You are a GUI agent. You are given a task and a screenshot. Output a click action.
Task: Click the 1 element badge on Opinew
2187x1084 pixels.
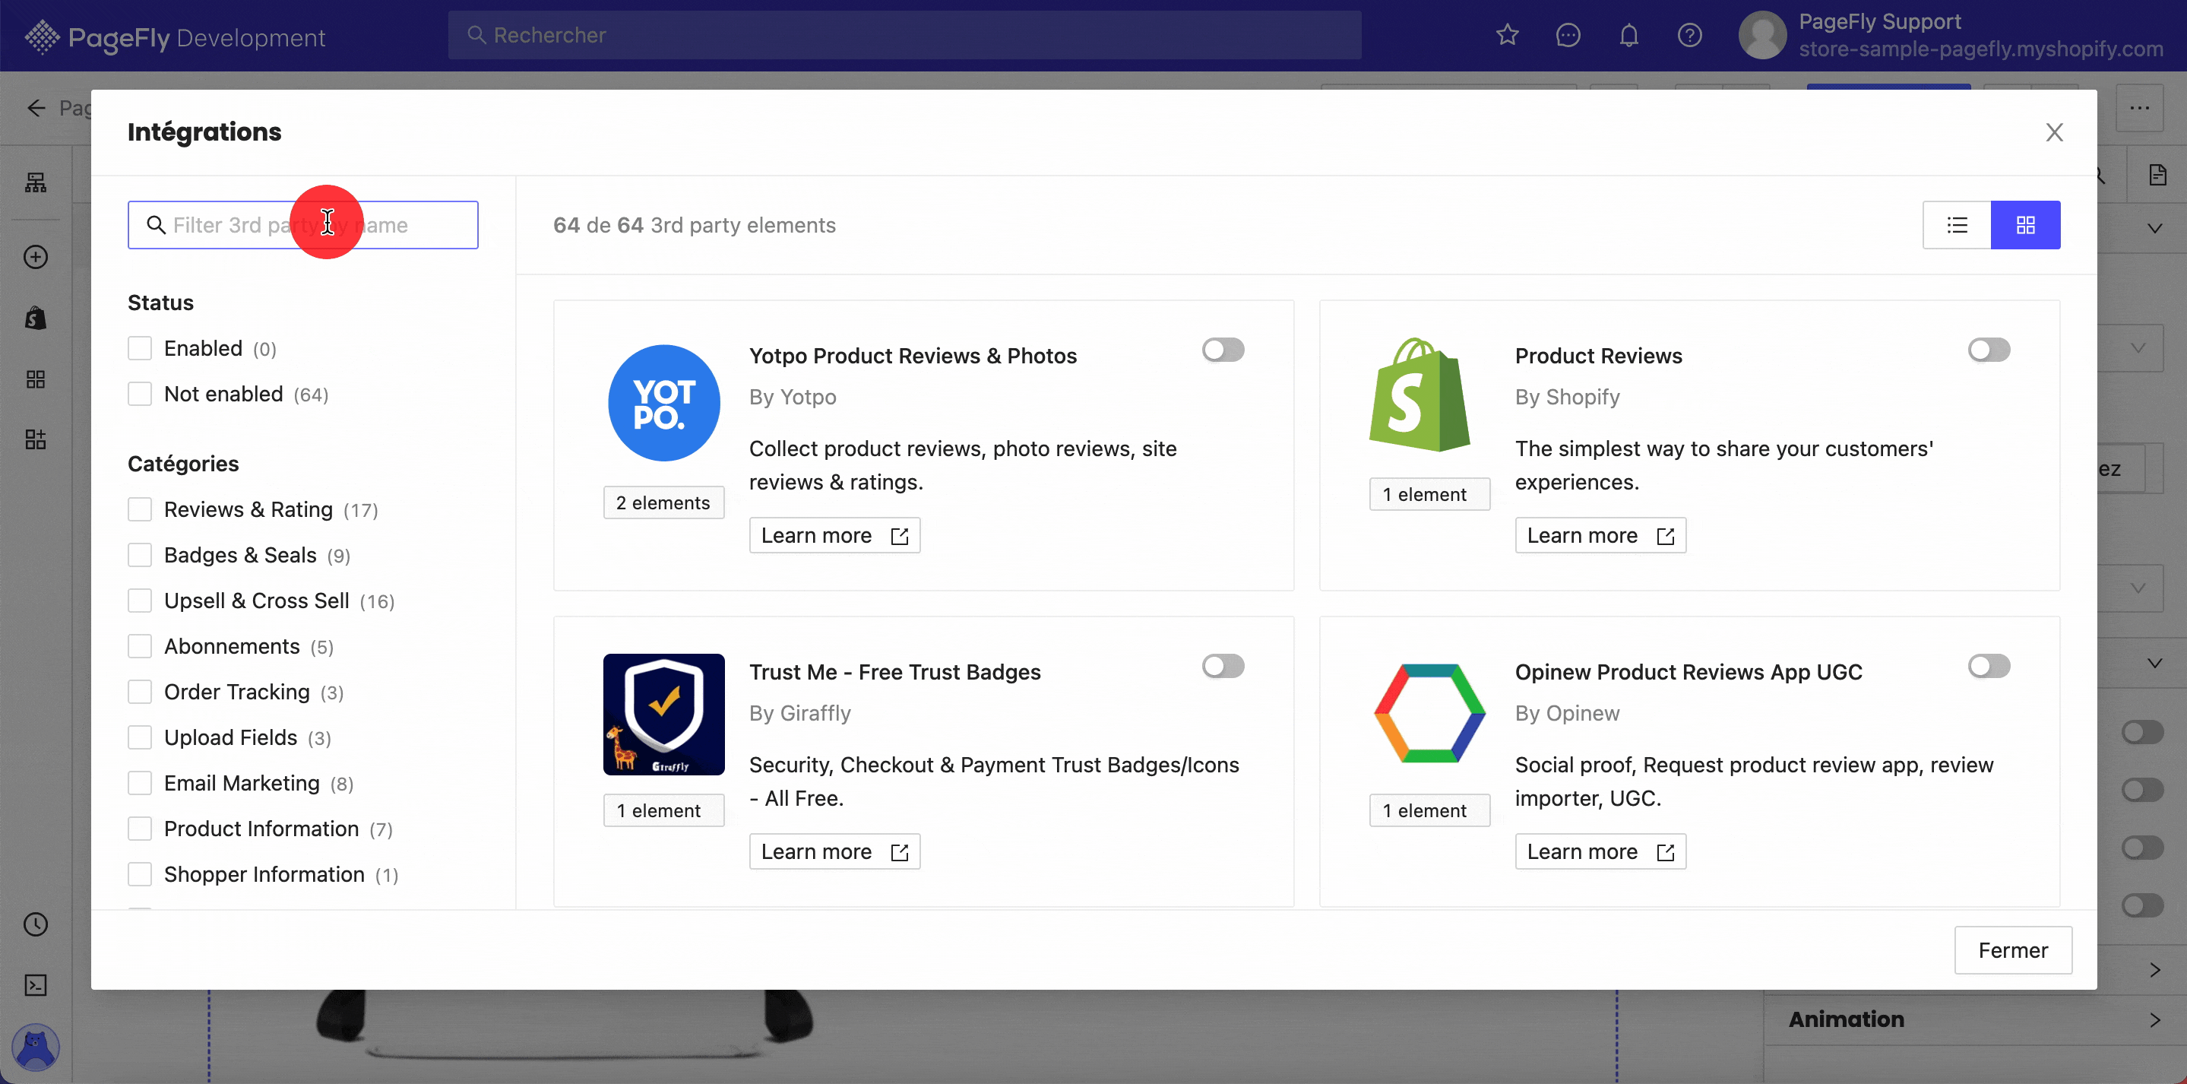tap(1429, 810)
